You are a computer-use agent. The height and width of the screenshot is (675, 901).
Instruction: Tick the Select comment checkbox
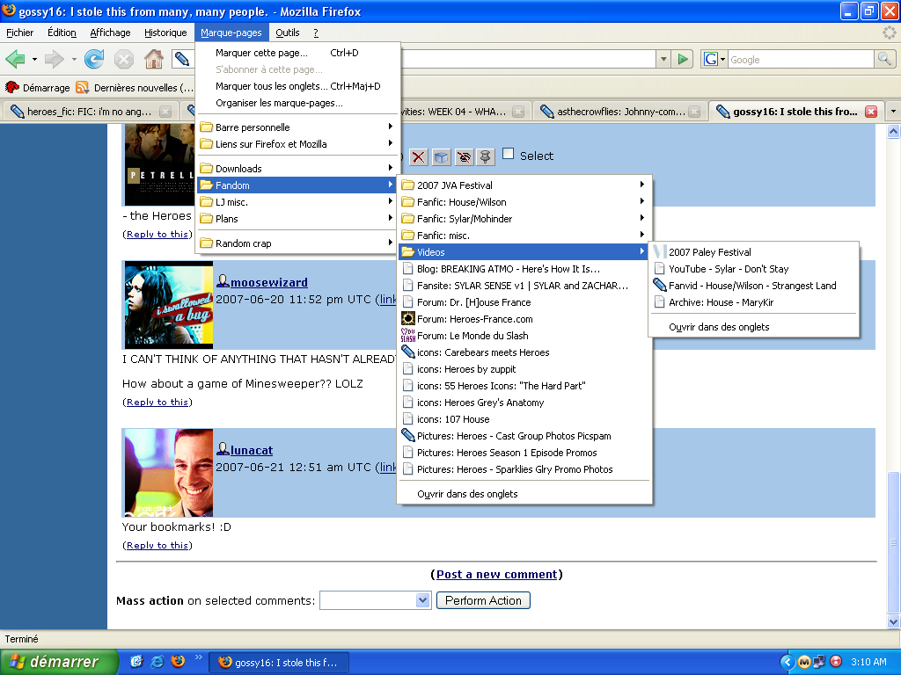pyautogui.click(x=509, y=154)
